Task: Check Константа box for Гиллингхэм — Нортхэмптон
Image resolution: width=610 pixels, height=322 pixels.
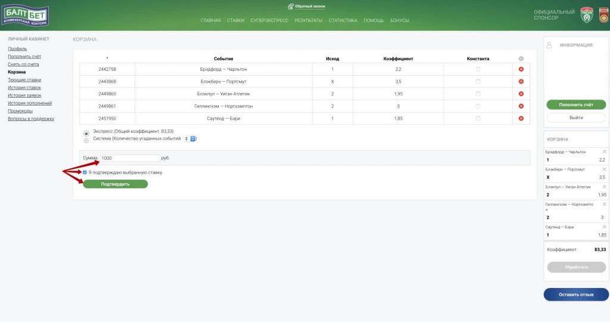Action: point(478,106)
